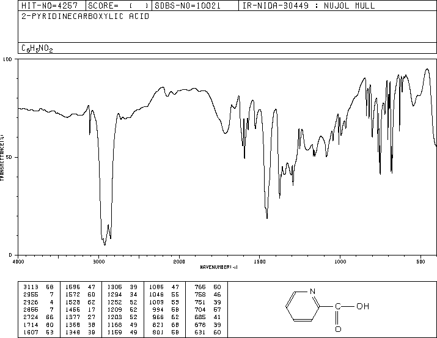Screen dimensions: 437x338
Task: Click the 1500 wavenumber axis label
Action: click(x=260, y=262)
